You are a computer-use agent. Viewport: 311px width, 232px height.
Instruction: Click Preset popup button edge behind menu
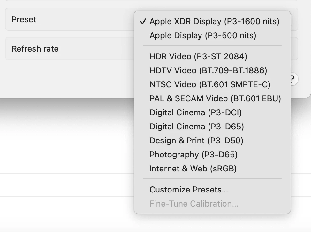(x=294, y=19)
